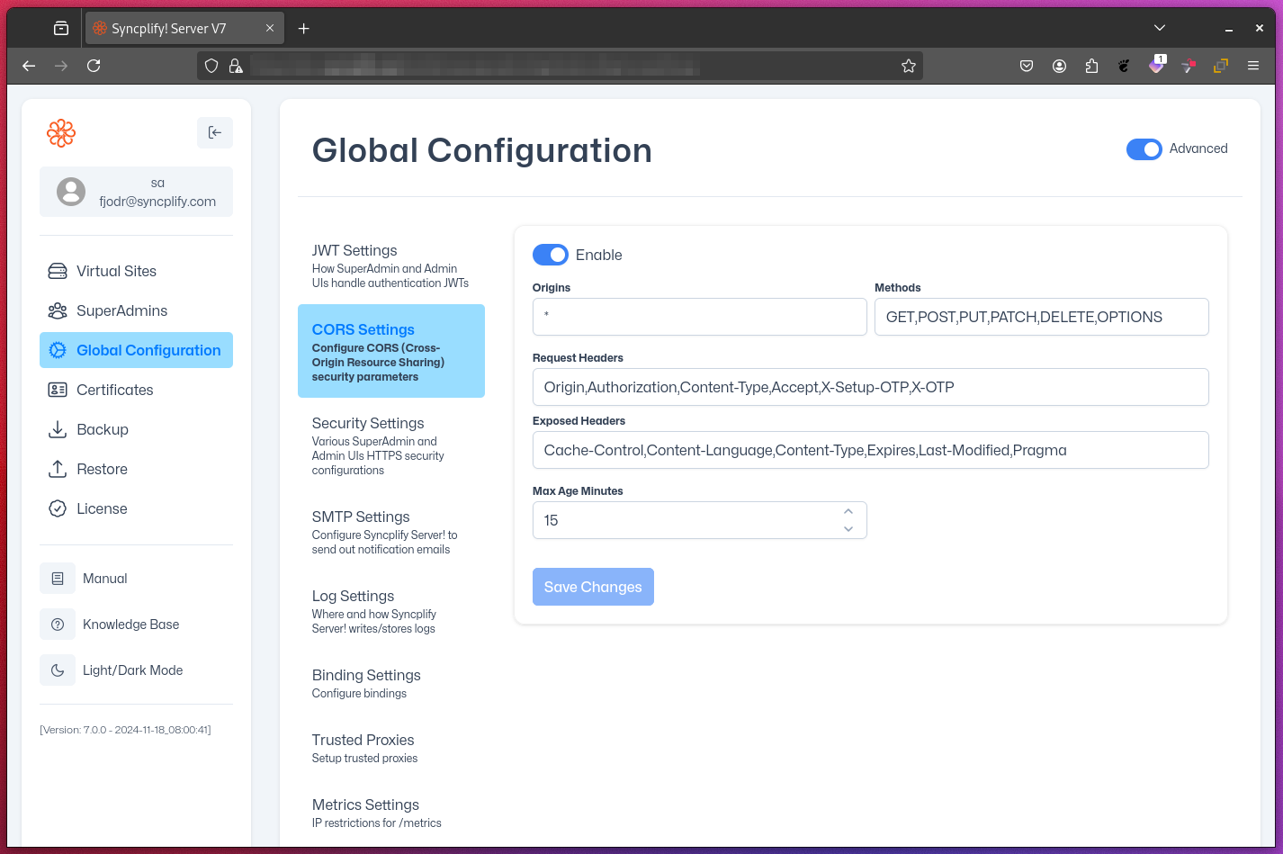Viewport: 1283px width, 854px height.
Task: Click the lock warning site info icon
Action: tap(236, 66)
